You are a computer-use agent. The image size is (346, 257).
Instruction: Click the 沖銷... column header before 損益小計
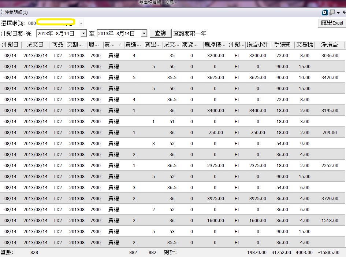237,45
